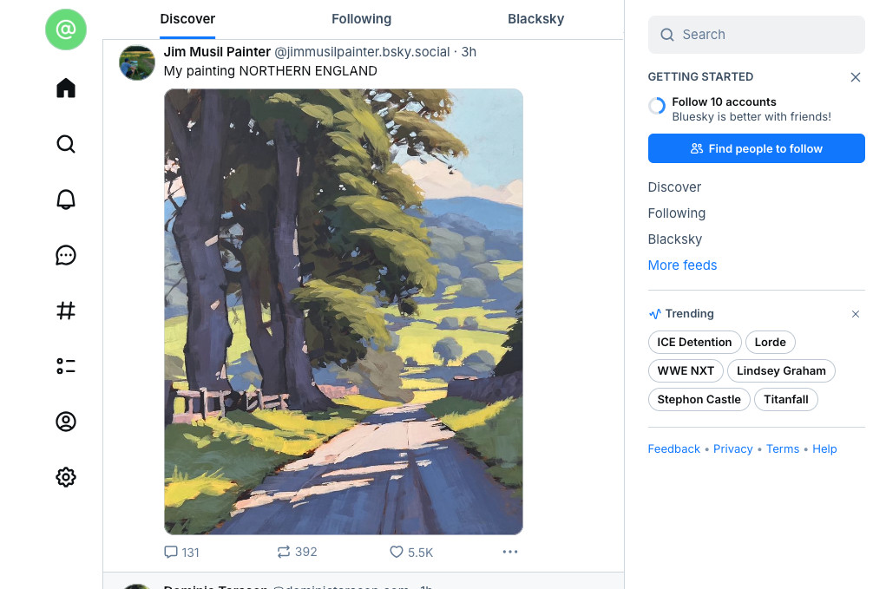
Task: Click into the Search input field
Action: pos(764,35)
